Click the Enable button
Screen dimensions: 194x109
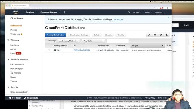(x=109, y=35)
